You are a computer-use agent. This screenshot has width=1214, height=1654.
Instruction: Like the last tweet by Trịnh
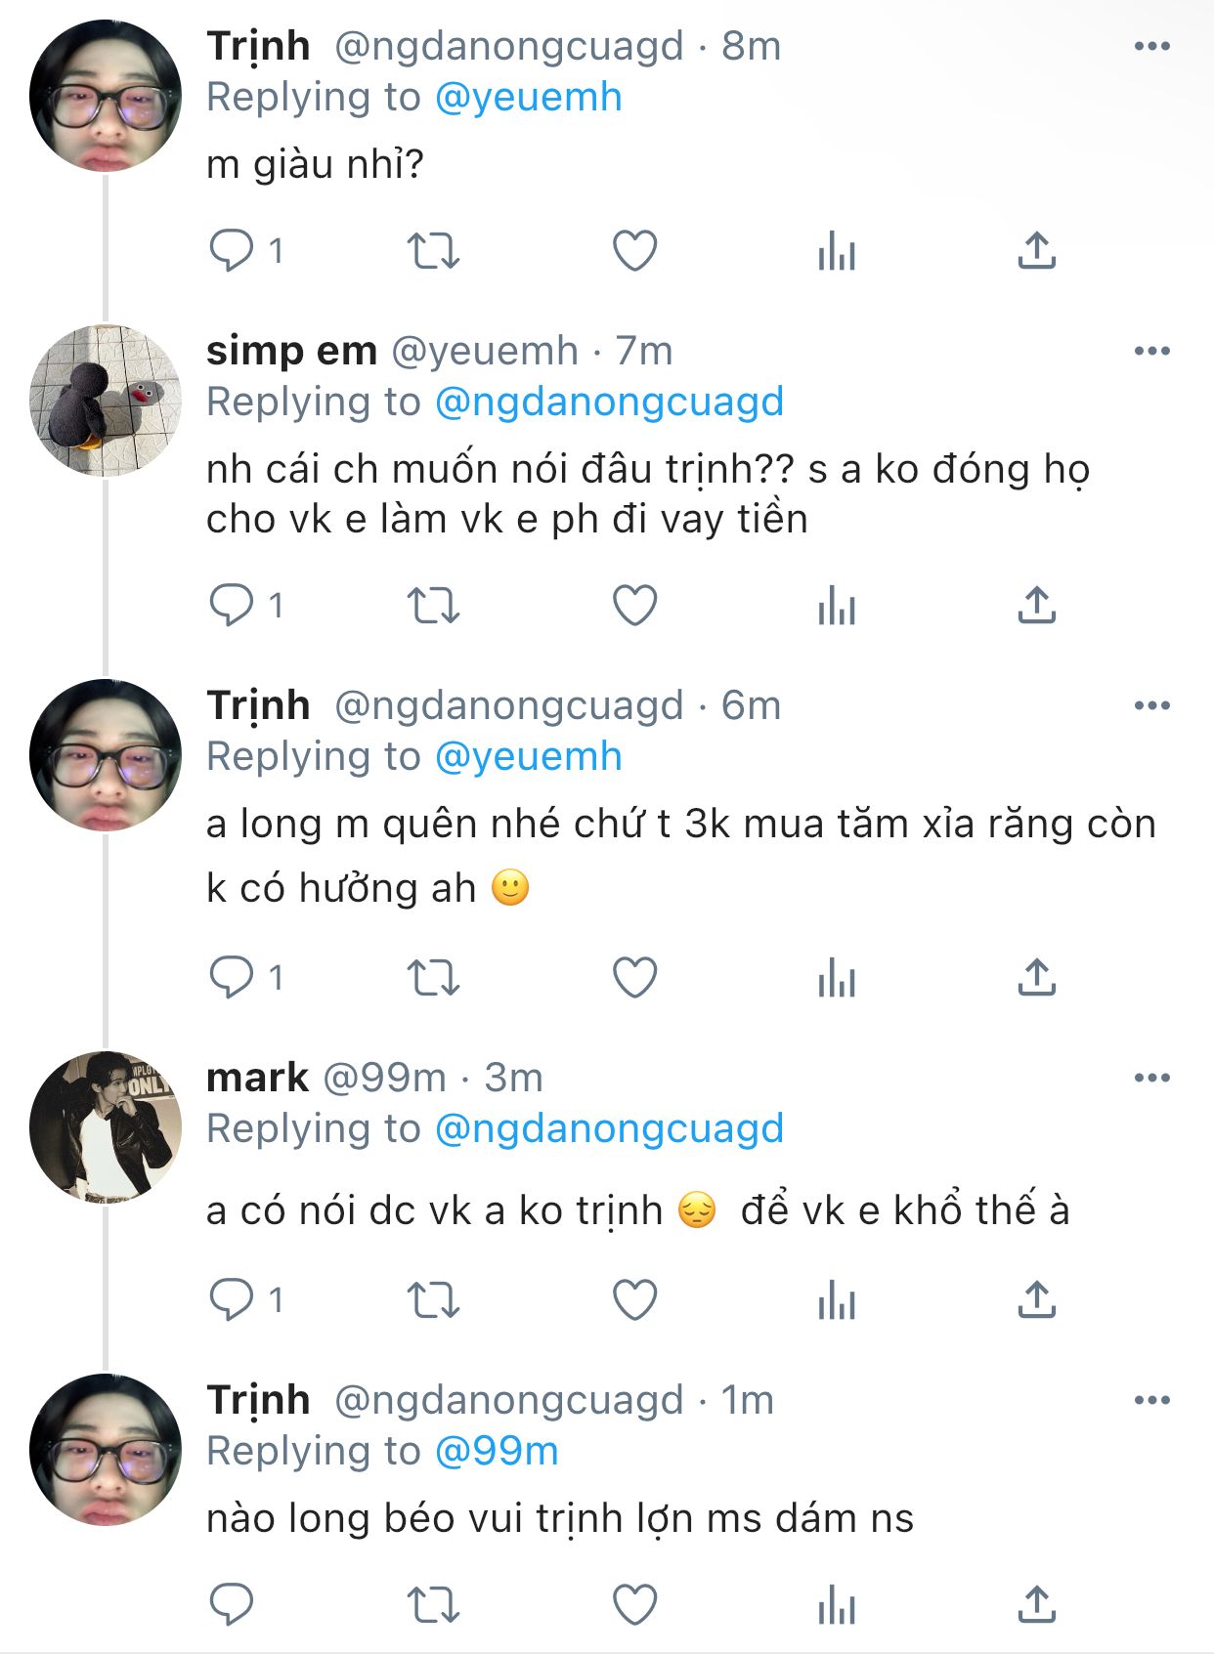(x=634, y=1604)
